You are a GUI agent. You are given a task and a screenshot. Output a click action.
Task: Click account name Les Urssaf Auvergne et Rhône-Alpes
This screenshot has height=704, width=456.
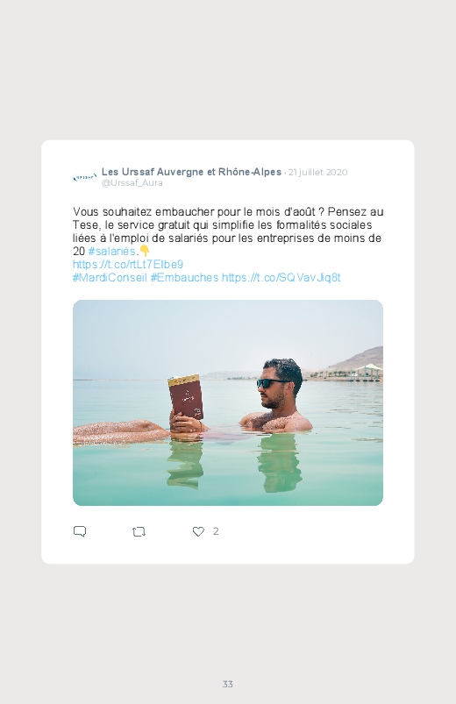click(x=191, y=172)
